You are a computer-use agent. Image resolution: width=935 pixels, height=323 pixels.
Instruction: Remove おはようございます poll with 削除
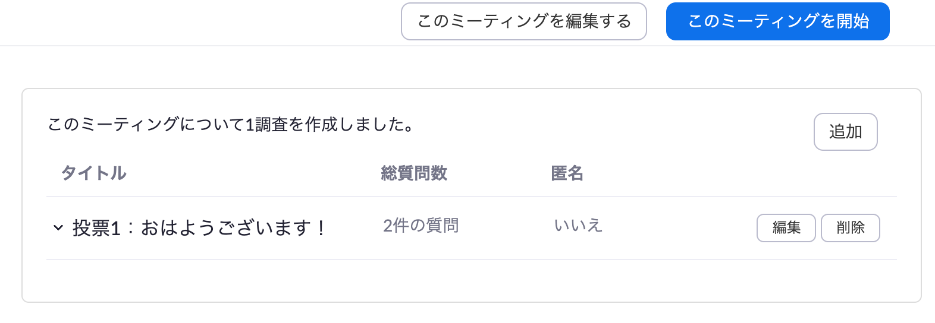tap(851, 228)
